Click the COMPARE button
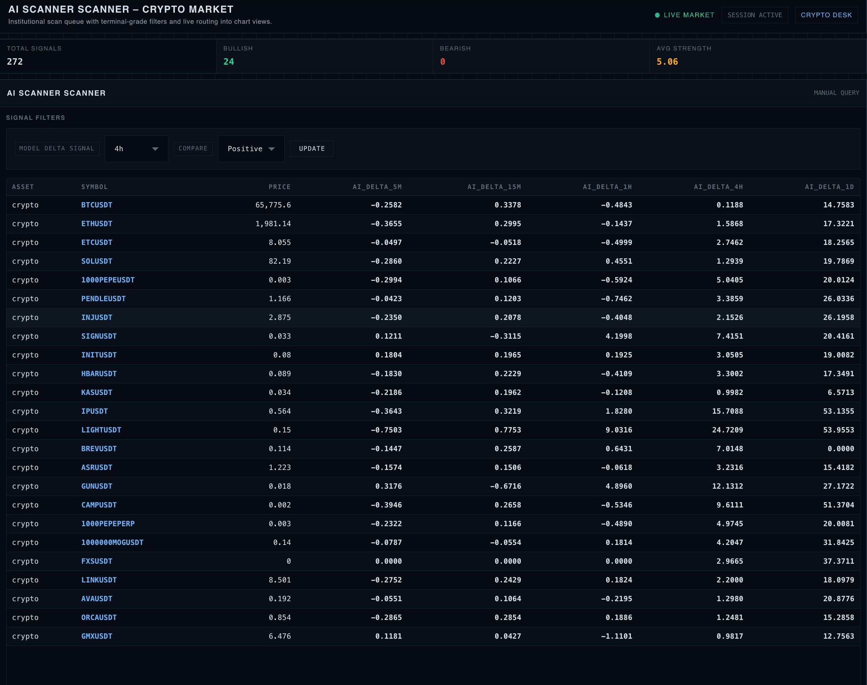Viewport: 867px width, 685px height. (193, 148)
